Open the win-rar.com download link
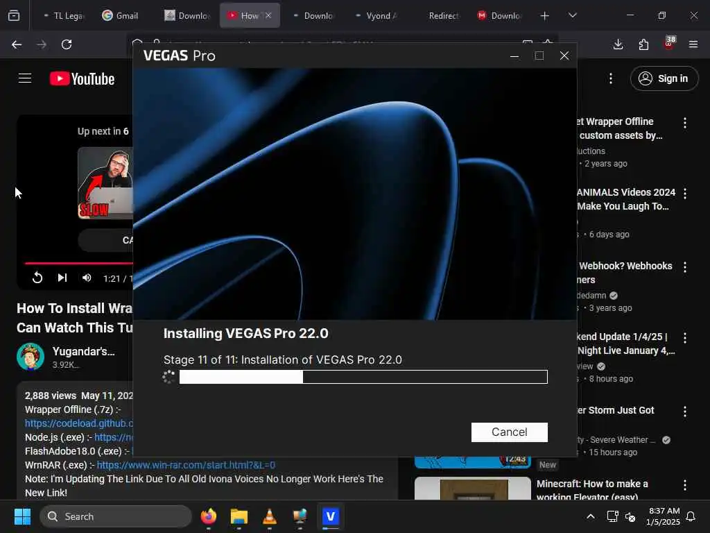 186,465
